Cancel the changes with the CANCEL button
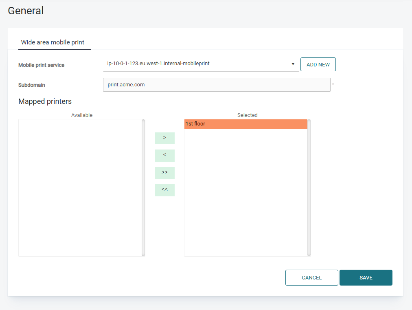The width and height of the screenshot is (412, 310). [x=311, y=278]
